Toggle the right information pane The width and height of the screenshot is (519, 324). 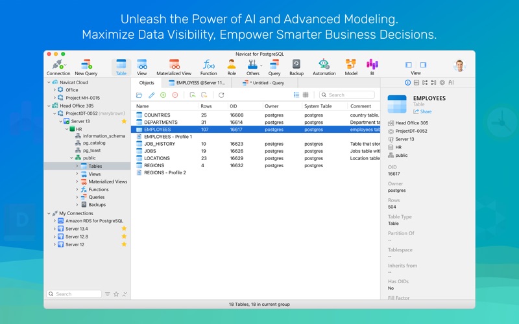tap(423, 65)
